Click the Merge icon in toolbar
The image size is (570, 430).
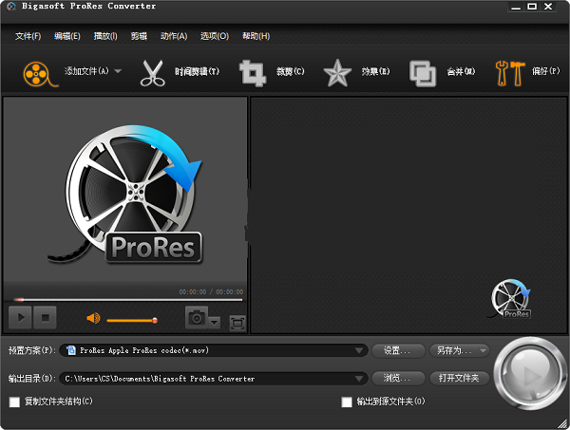423,72
